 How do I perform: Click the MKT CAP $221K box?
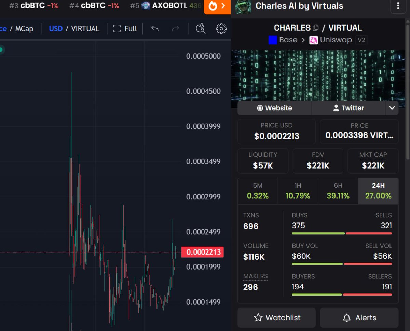point(373,161)
